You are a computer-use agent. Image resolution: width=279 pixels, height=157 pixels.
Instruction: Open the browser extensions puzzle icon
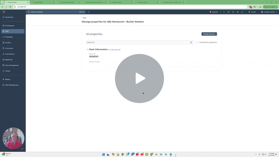click(255, 7)
